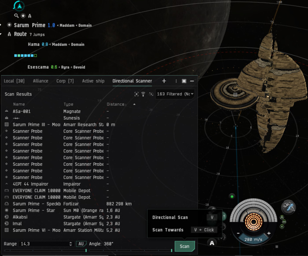Click the Esescama destination link
Image resolution: width=308 pixels, height=256 pixels.
pyautogui.click(x=38, y=67)
